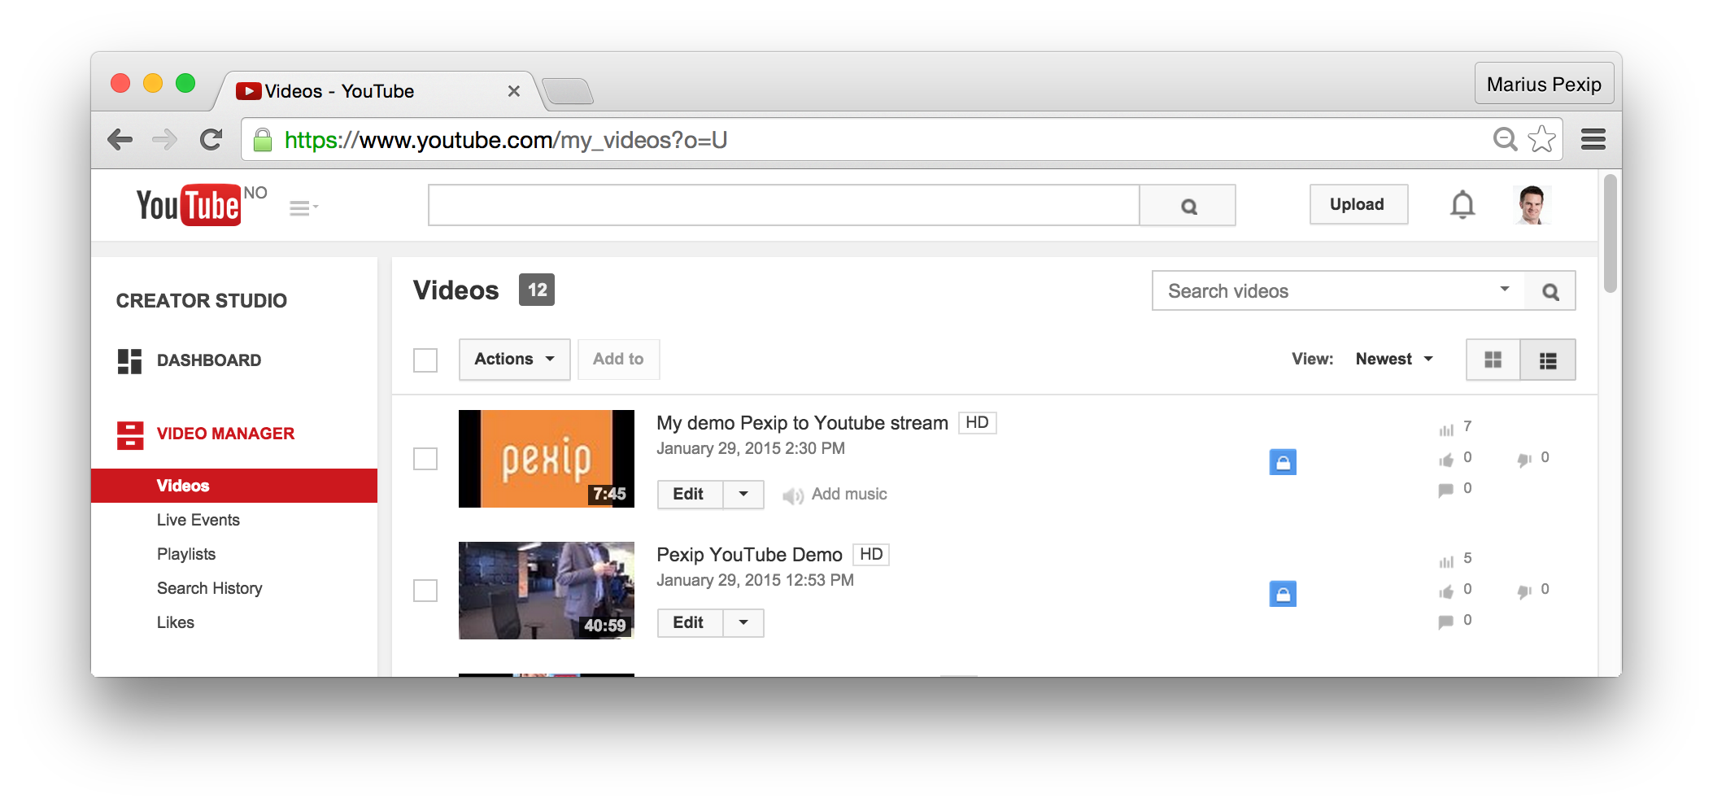Viewport: 1713px width, 807px height.
Task: Open the user avatar account menu
Action: click(1532, 205)
